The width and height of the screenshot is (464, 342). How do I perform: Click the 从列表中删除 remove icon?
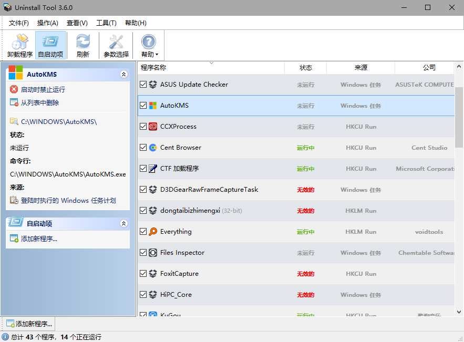pos(14,102)
